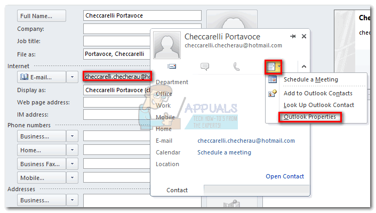Open the Mobile phone dropdown arrow
376x213 pixels.
(72, 178)
